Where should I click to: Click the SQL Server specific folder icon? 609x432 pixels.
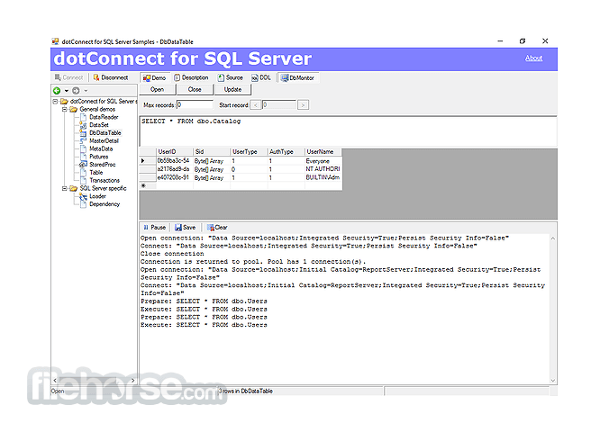click(73, 189)
